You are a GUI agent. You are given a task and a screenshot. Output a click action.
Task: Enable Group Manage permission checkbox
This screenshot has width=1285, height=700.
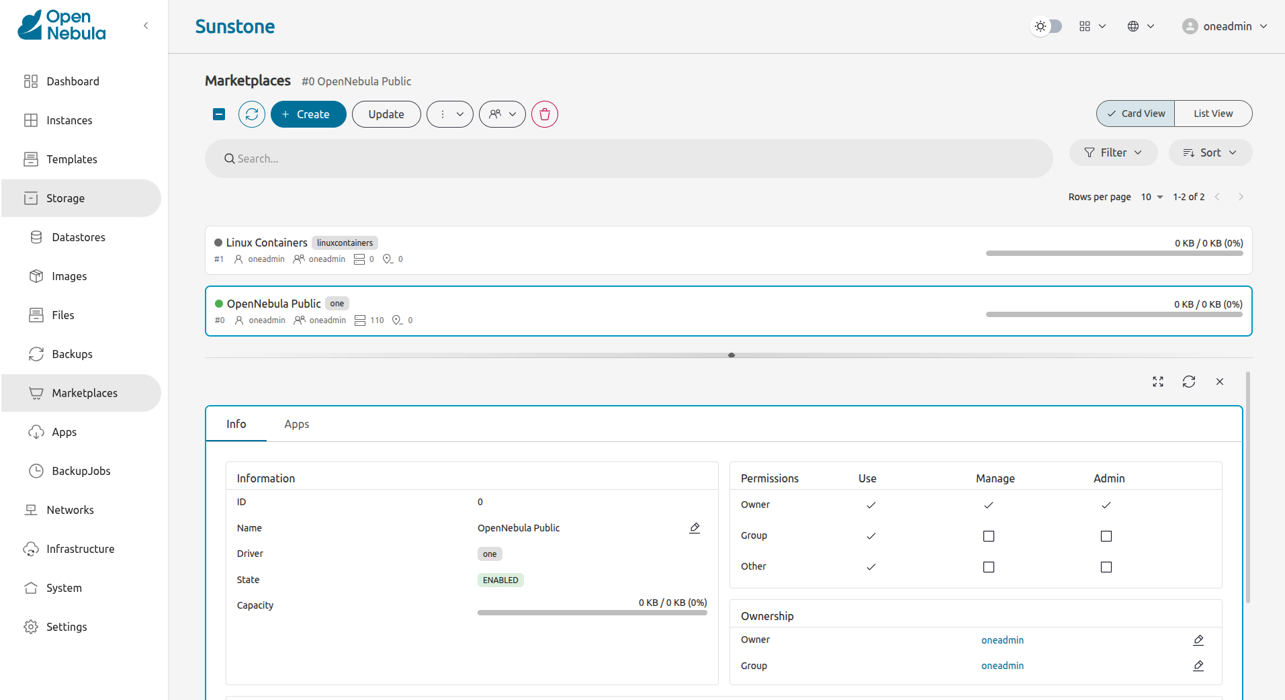pyautogui.click(x=989, y=536)
